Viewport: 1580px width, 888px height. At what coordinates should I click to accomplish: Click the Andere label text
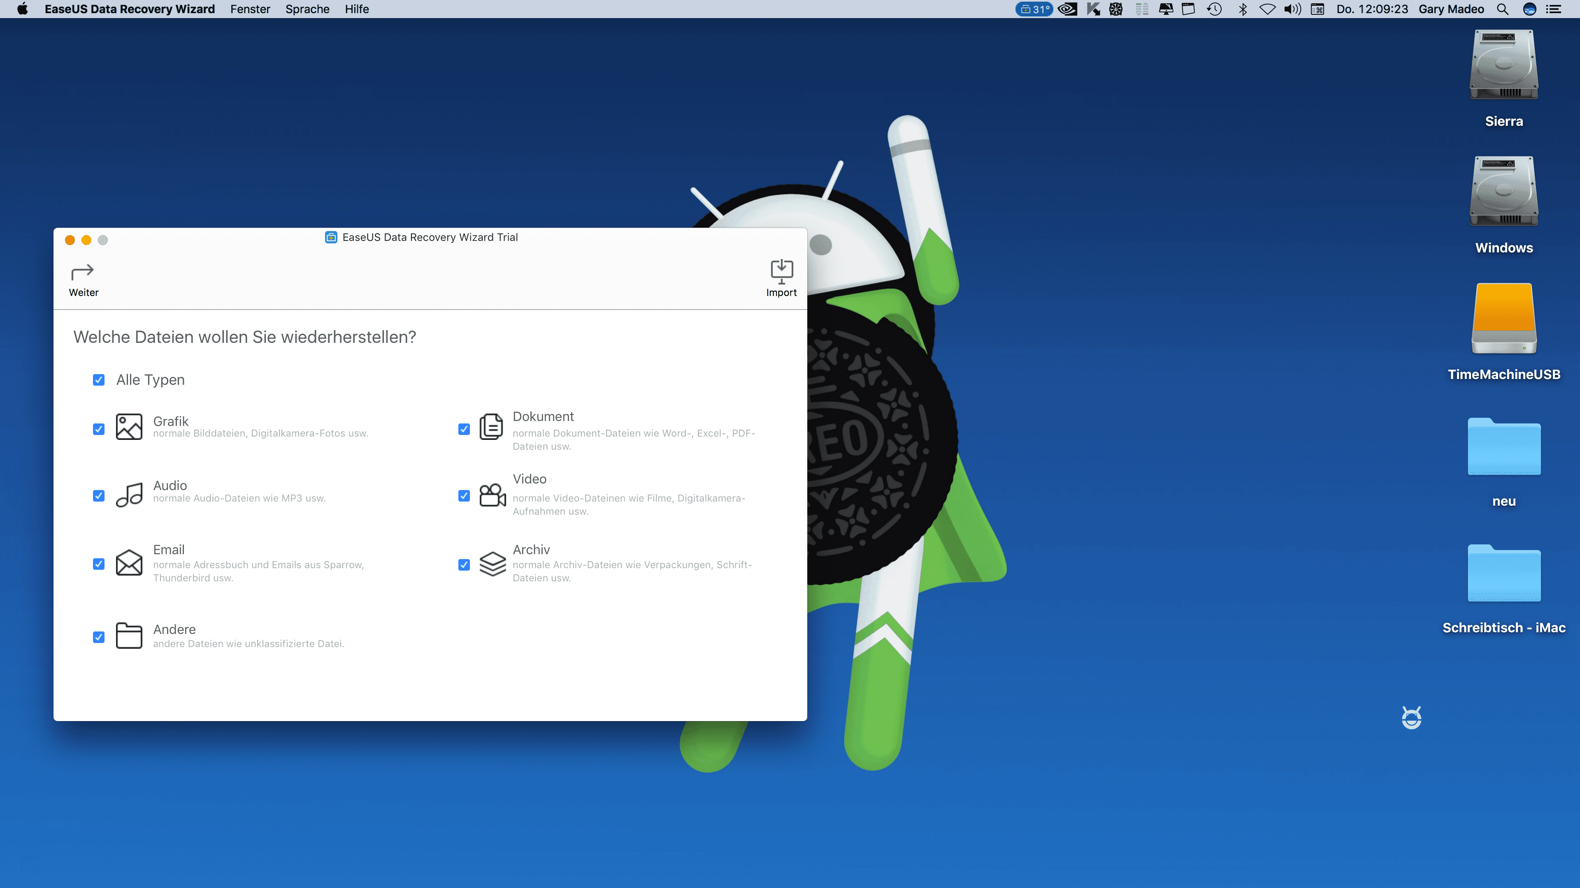(174, 629)
